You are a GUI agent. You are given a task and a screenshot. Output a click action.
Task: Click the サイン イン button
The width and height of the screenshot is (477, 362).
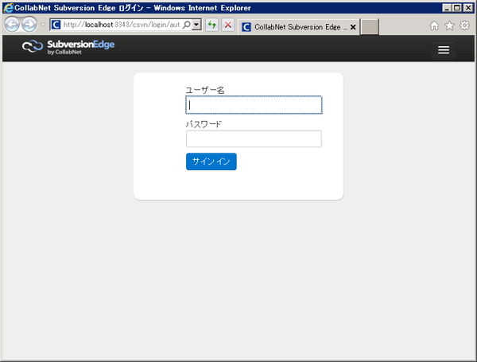tap(211, 162)
